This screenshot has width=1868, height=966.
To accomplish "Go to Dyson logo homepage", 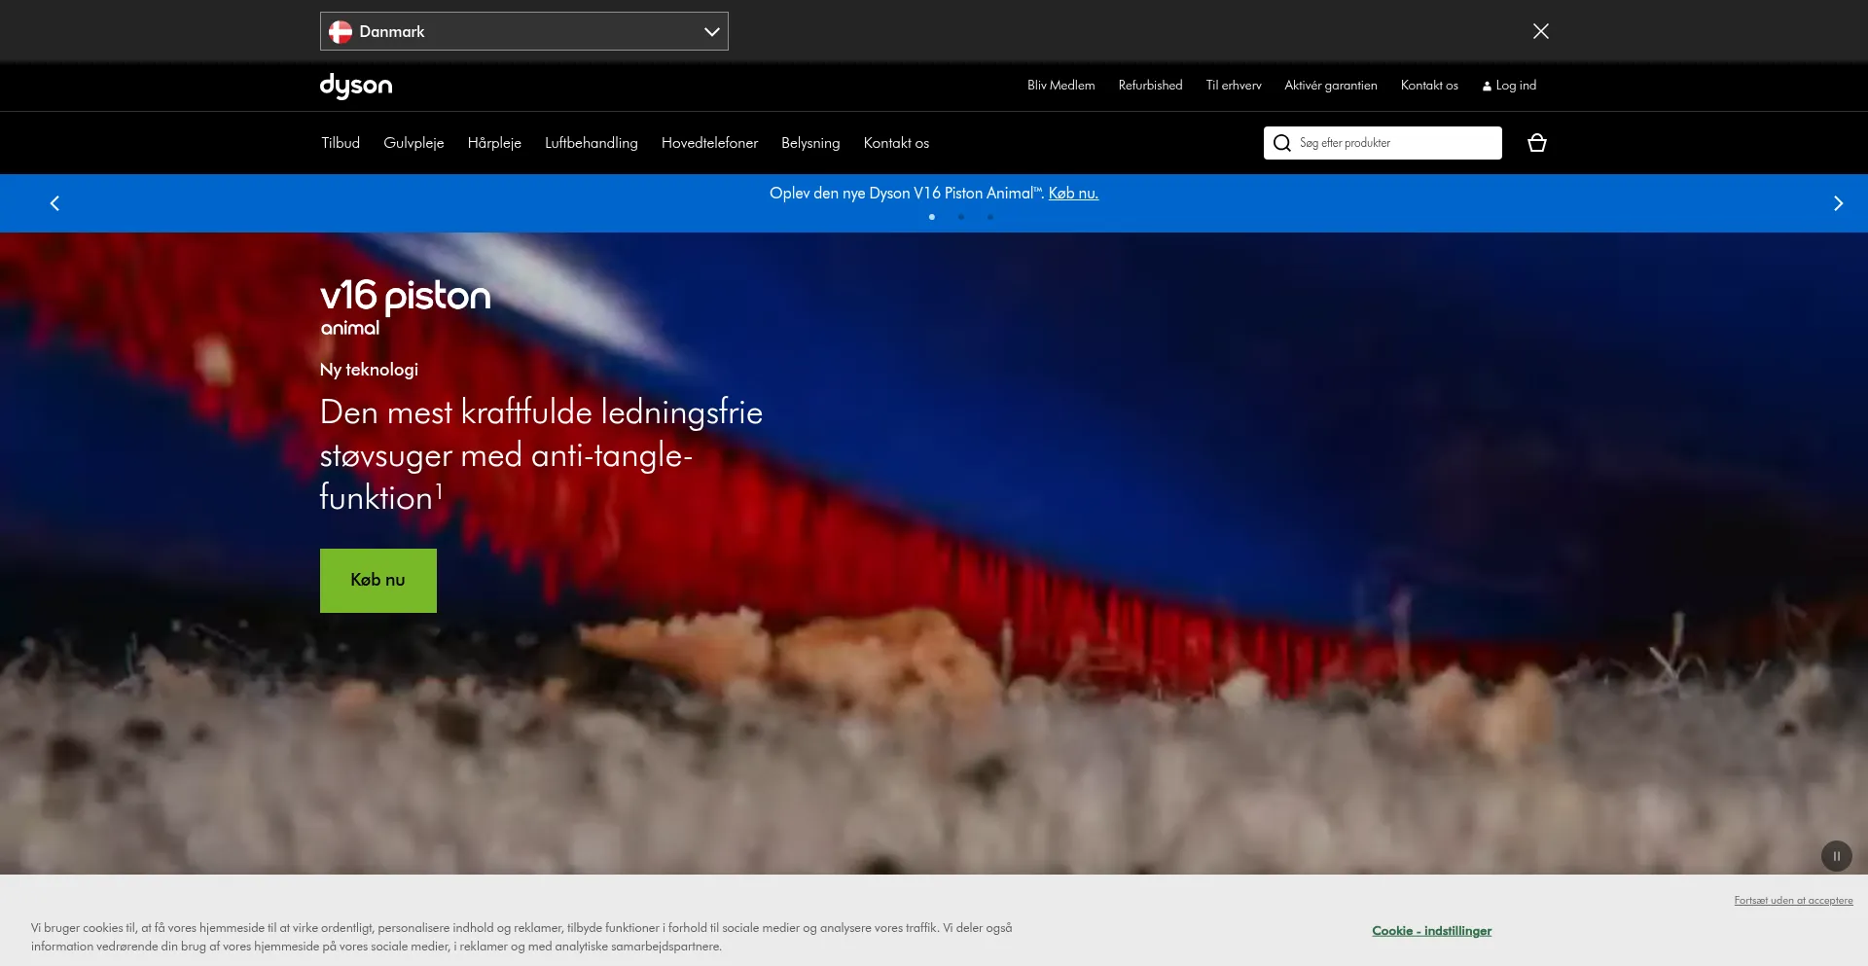I will pyautogui.click(x=356, y=86).
